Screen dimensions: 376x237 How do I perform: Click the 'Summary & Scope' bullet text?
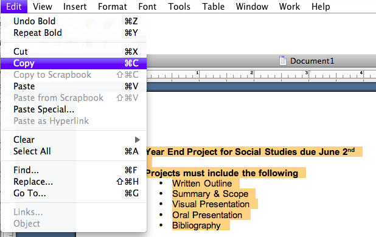coord(211,194)
